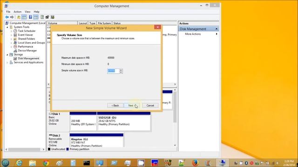
Task: Click More Actions in the Actions pane
Action: pos(193,34)
